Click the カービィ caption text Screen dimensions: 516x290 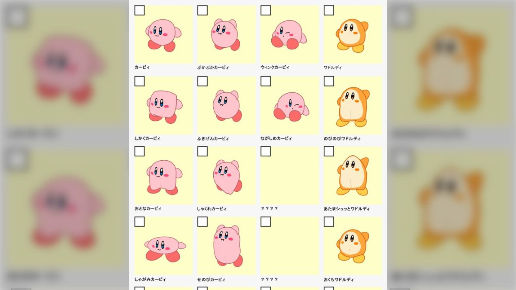(142, 67)
